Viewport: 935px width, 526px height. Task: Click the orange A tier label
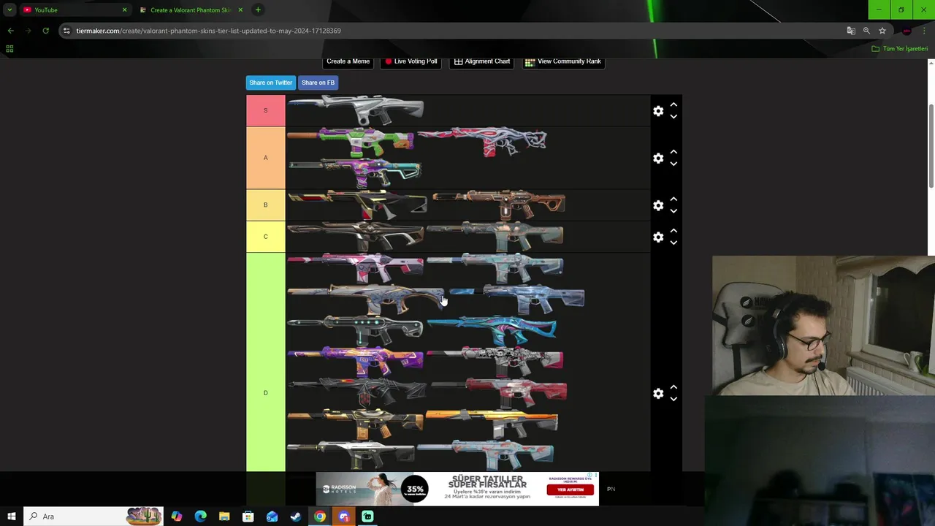[266, 158]
